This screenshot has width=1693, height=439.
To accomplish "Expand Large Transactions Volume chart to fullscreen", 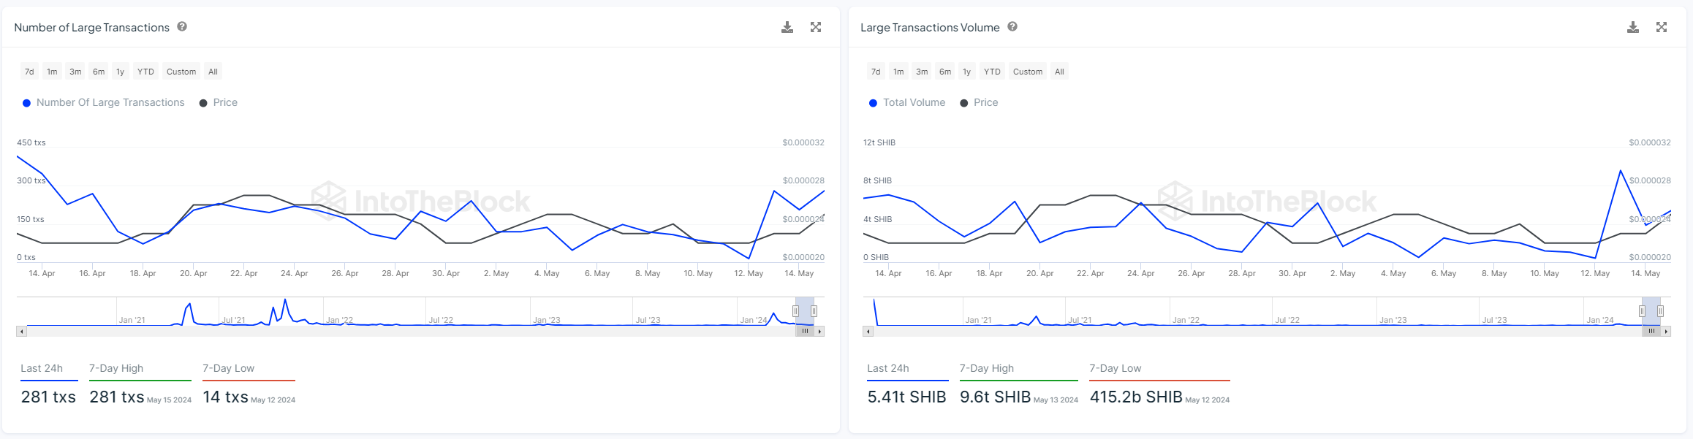I will click(x=1662, y=27).
